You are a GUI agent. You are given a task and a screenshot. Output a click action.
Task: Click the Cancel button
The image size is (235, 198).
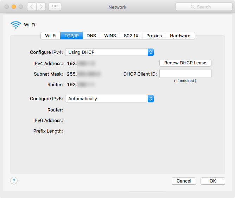tap(184, 181)
